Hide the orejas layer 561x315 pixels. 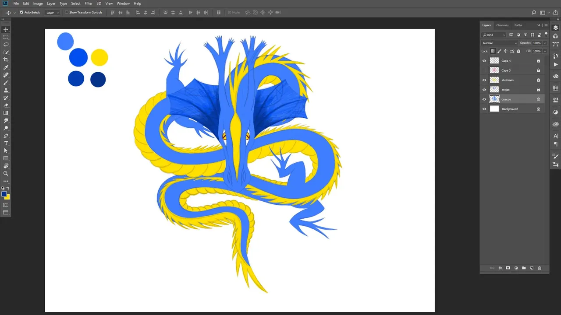click(484, 90)
